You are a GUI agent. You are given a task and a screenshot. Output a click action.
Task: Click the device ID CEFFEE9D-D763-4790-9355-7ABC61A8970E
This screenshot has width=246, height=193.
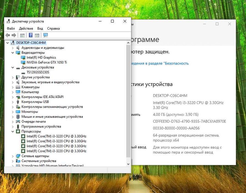tap(190, 121)
